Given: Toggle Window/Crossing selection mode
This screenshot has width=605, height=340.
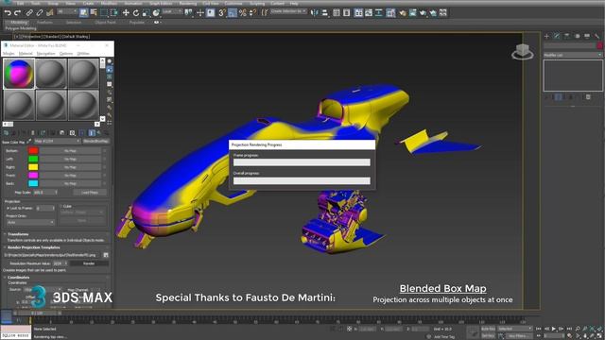Looking at the screenshot, I should click(x=113, y=12).
